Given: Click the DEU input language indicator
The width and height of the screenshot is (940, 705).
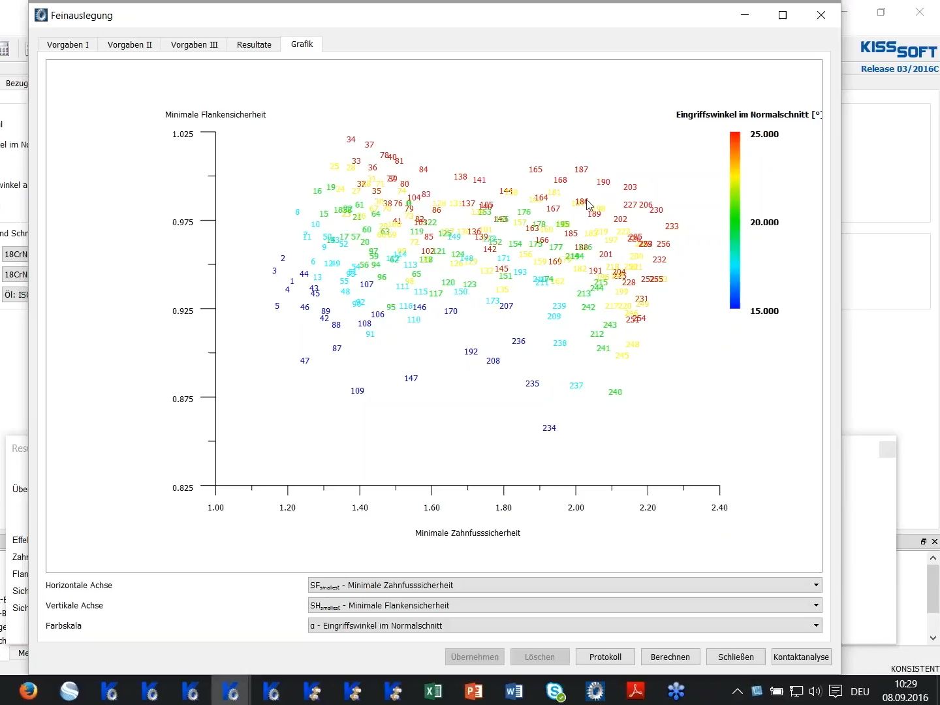Looking at the screenshot, I should click(860, 691).
